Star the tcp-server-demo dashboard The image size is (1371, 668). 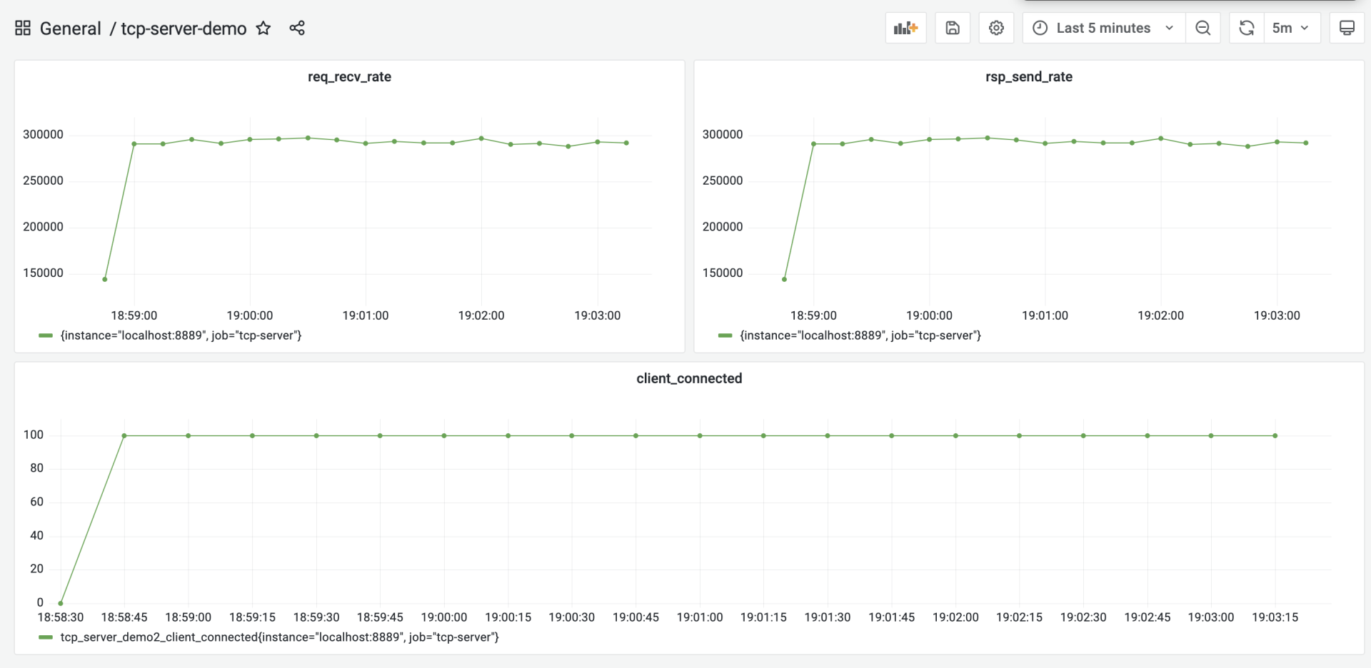point(263,28)
